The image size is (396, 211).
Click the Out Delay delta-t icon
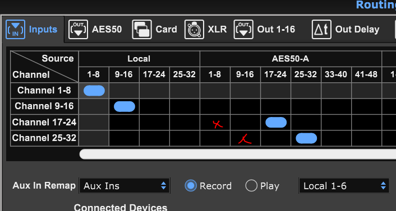[x=321, y=30]
